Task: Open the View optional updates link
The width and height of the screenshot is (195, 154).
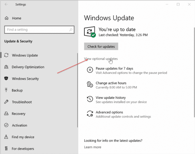Action: [101, 59]
